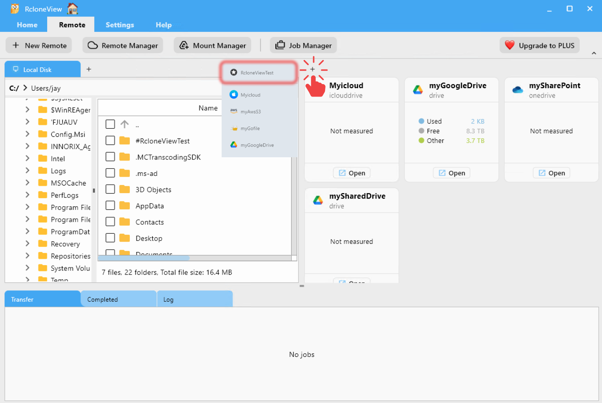Open the New Remote dialog
This screenshot has height=403, width=602.
pos(38,45)
